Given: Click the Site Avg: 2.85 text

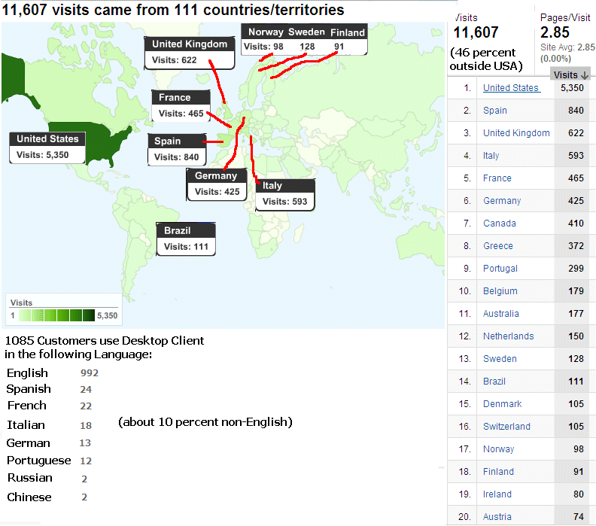Looking at the screenshot, I should 567,47.
